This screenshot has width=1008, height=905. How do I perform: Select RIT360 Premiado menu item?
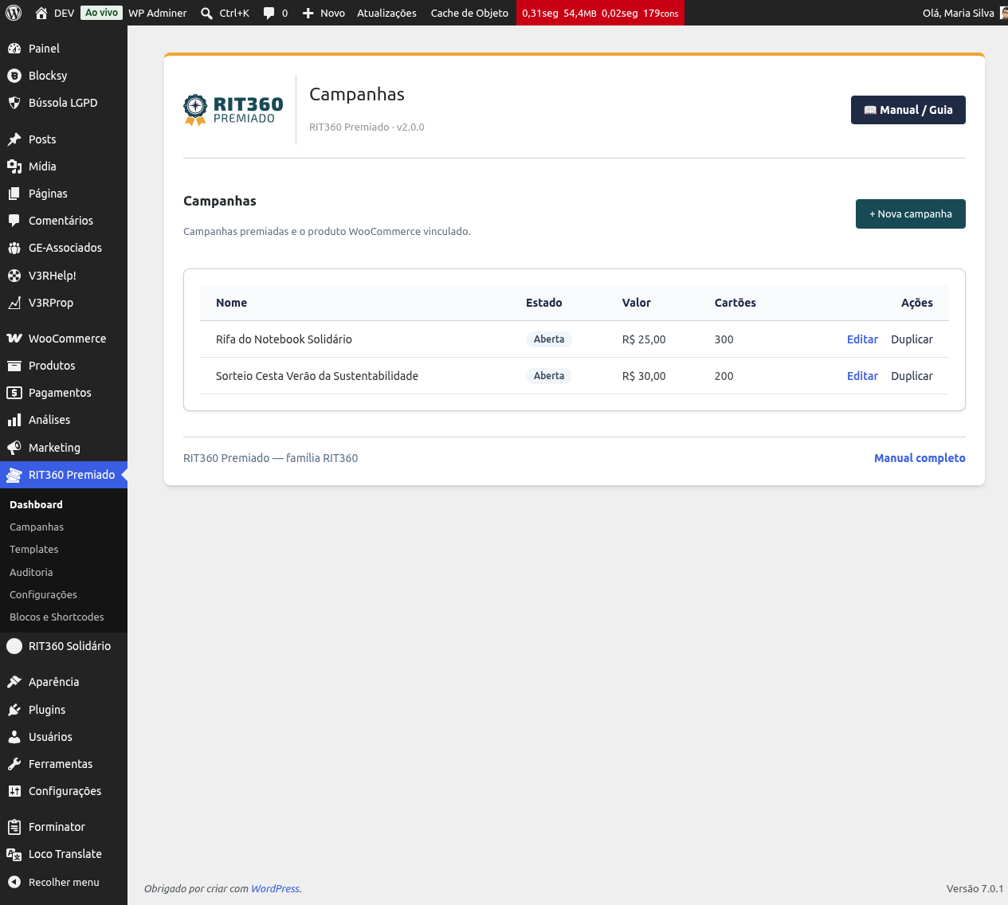pyautogui.click(x=64, y=475)
